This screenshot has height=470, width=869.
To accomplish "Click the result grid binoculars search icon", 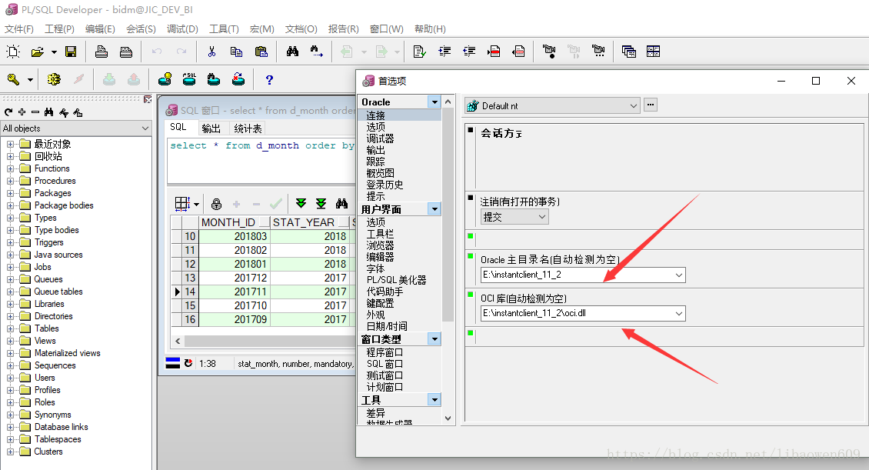I will coord(342,203).
